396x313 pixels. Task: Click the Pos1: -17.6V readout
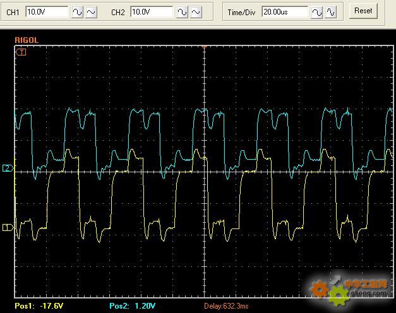point(39,306)
